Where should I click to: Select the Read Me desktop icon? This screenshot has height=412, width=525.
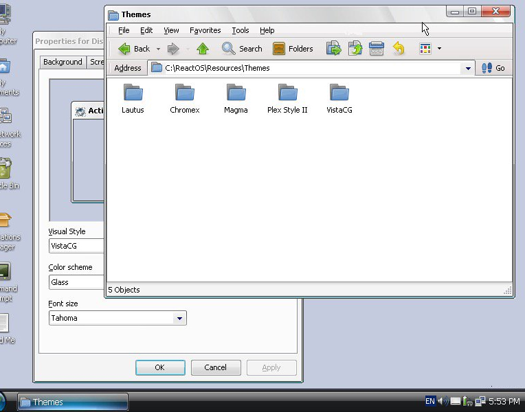tap(5, 329)
